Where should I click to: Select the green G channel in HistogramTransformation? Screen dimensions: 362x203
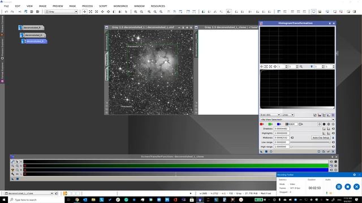[x=270, y=124]
